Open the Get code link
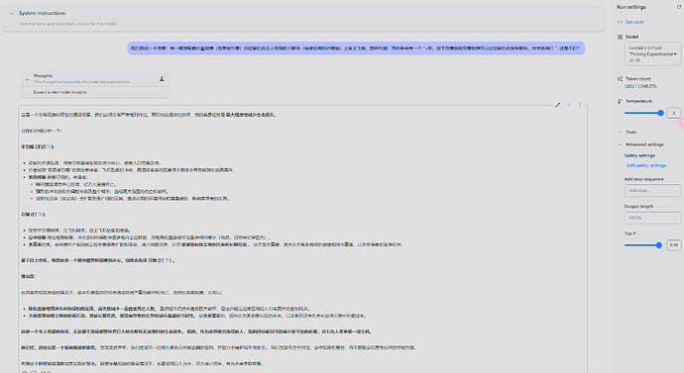 coord(634,22)
